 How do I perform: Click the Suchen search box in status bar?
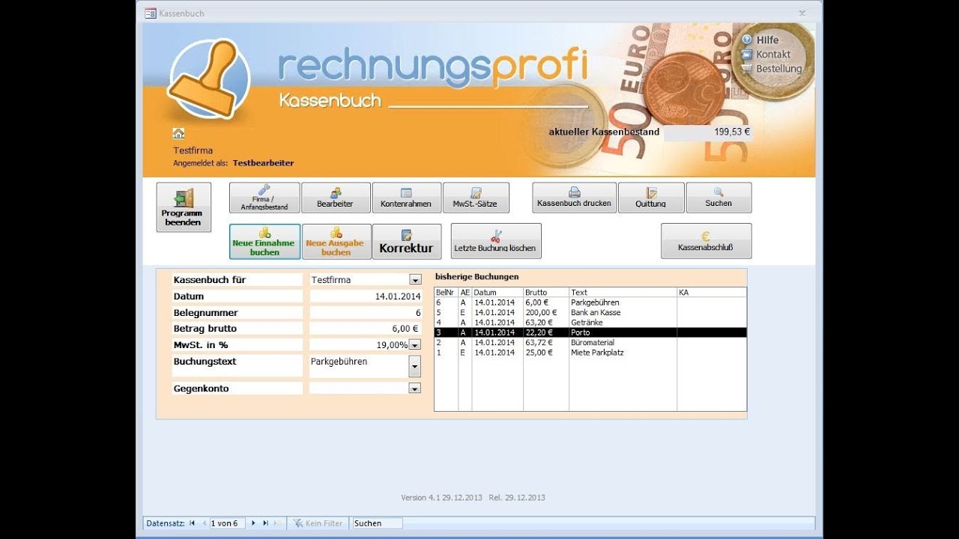377,523
